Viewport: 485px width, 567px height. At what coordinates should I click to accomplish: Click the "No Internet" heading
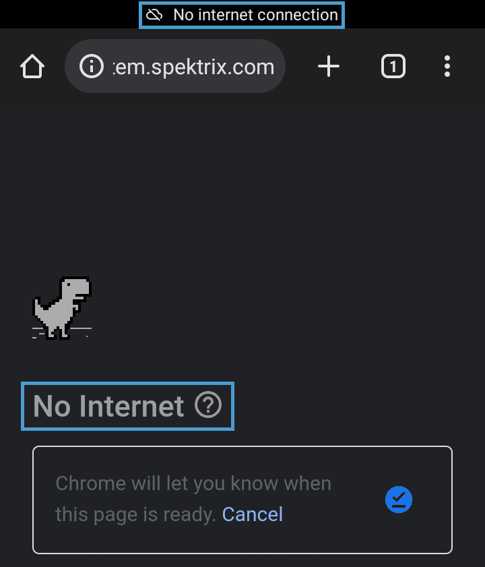(x=108, y=406)
